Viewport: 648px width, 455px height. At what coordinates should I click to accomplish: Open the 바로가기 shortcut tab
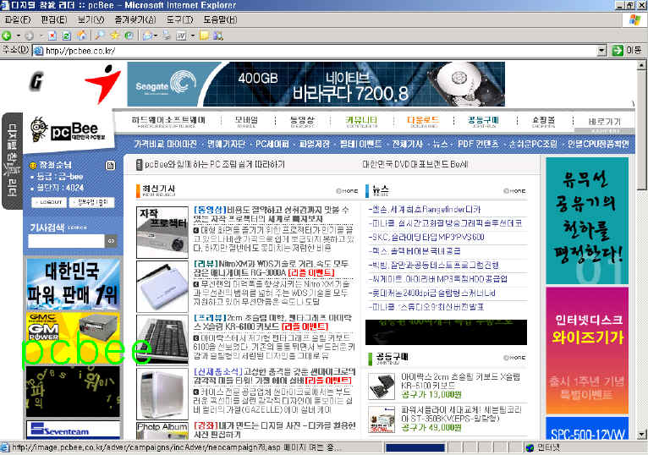[605, 122]
